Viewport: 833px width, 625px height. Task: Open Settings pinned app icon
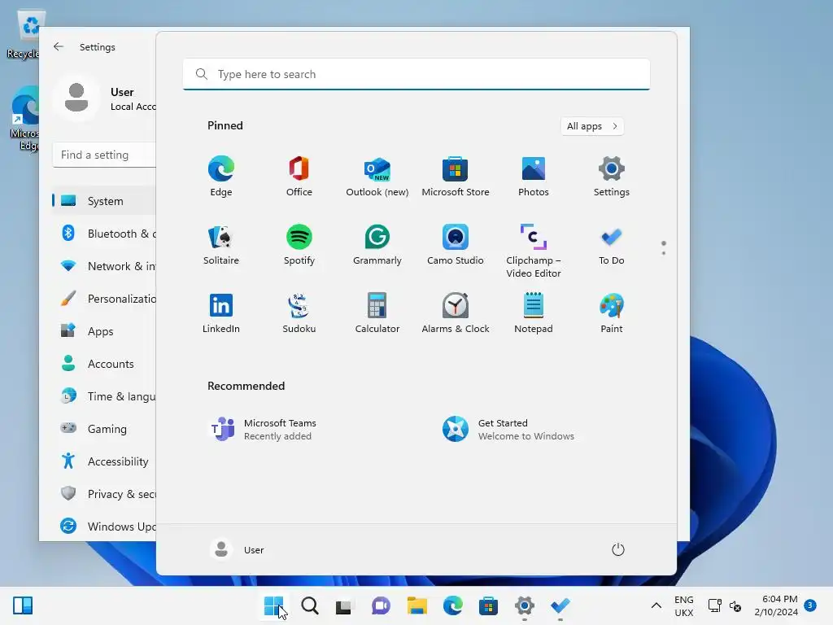coord(612,177)
